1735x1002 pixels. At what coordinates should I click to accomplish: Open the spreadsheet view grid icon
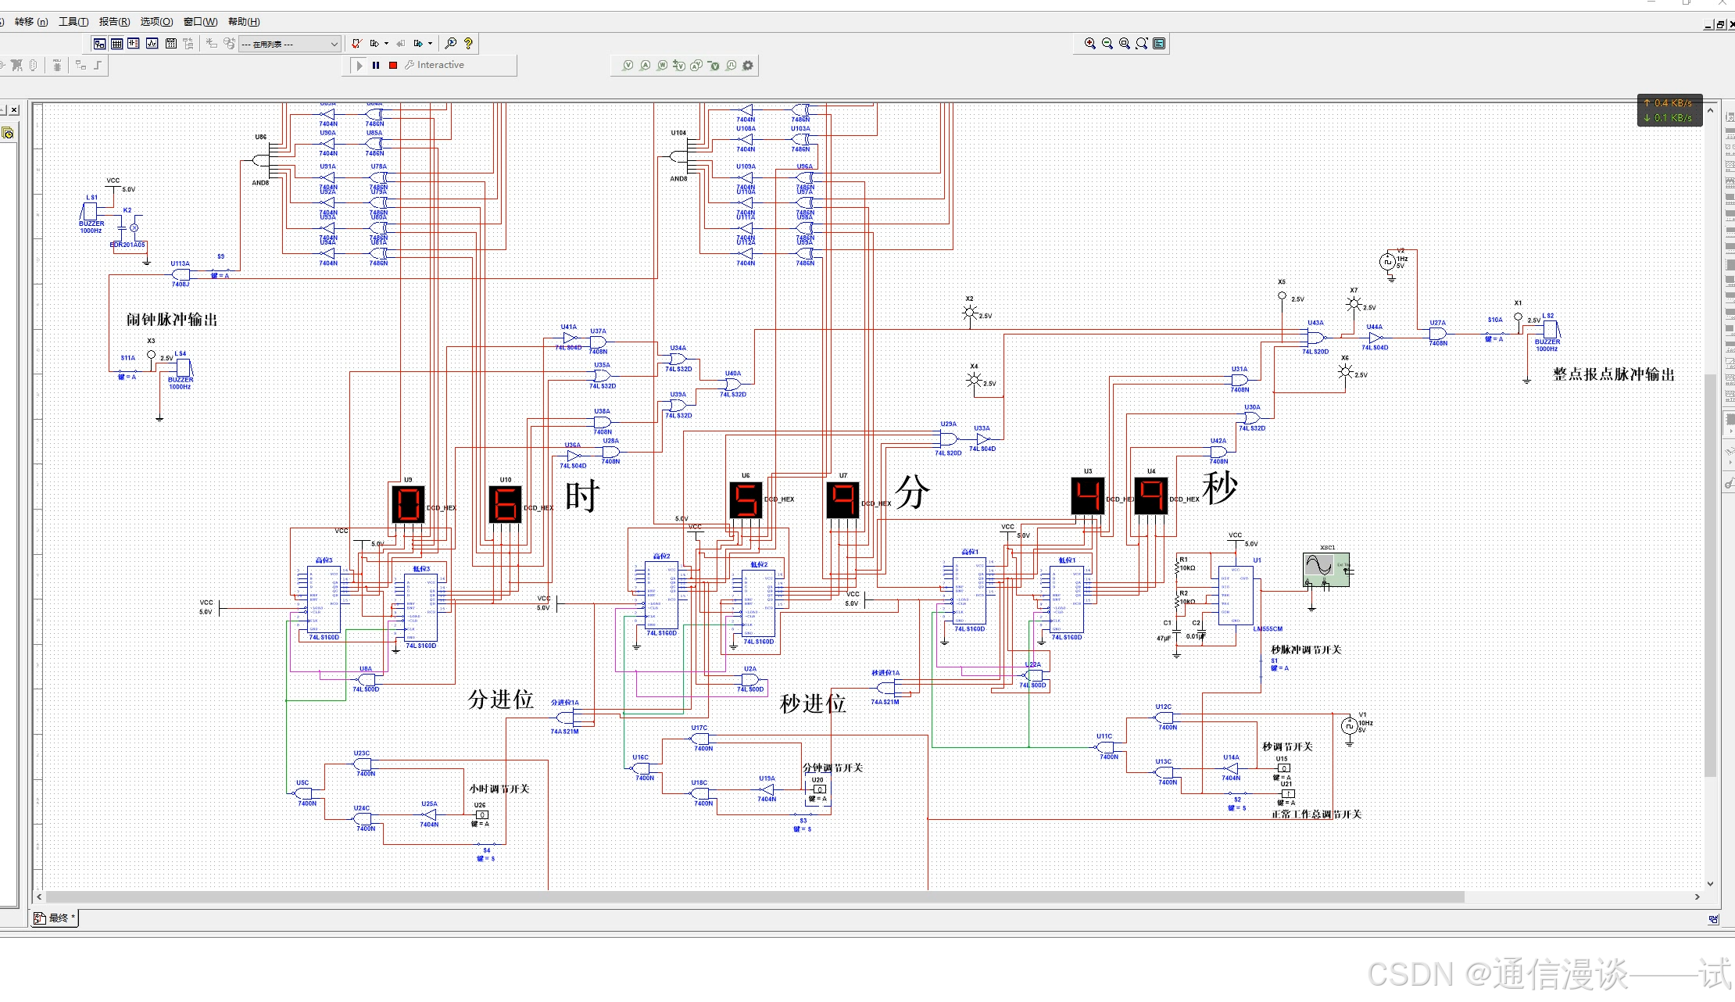(116, 44)
